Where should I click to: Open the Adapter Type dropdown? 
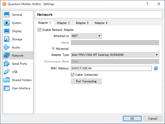(x=115, y=55)
